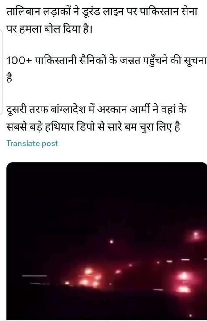Click the standalone 'है' line of text
The image size is (207, 321).
tap(9, 78)
